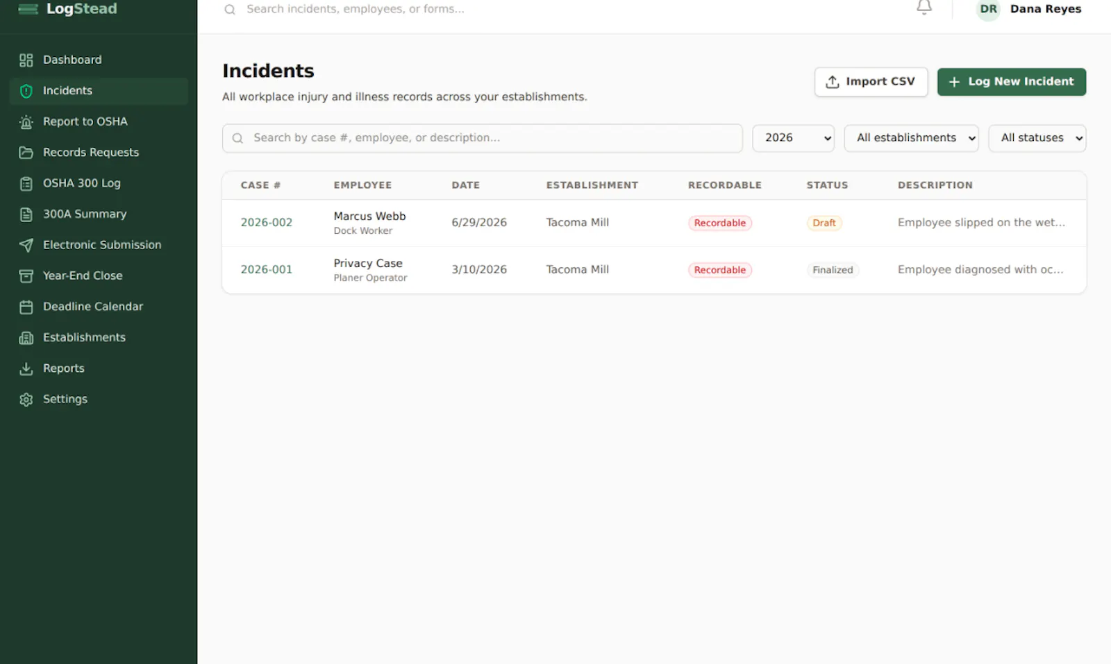Click the Establishments building icon
Screen dimensions: 1111x664
coord(26,338)
